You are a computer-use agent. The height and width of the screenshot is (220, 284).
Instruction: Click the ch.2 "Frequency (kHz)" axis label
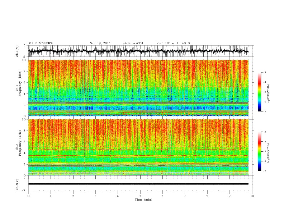20,143
